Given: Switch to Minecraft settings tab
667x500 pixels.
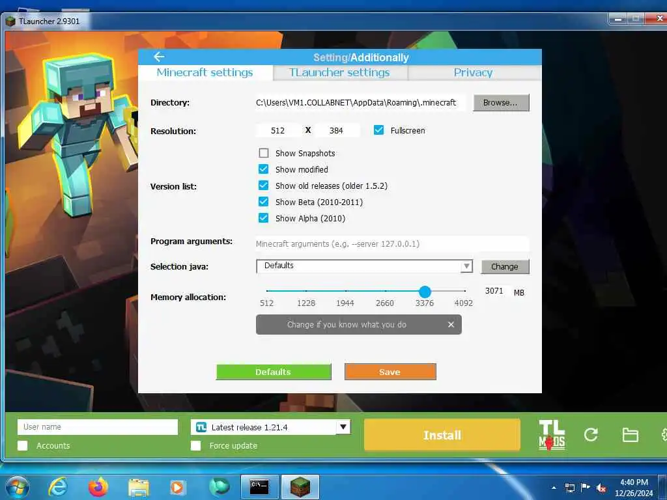Looking at the screenshot, I should pyautogui.click(x=205, y=72).
